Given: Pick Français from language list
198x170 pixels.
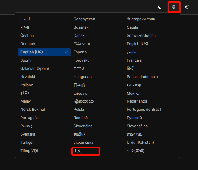Looking at the screenshot, I should tap(134, 60).
